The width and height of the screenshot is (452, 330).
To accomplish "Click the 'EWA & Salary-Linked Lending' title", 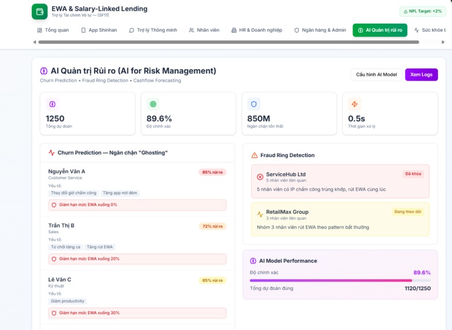I will (99, 9).
